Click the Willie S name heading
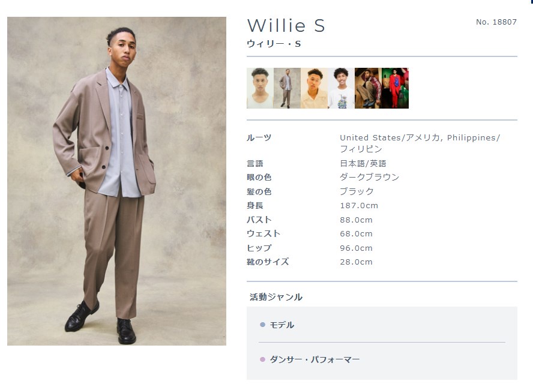The width and height of the screenshot is (533, 384). pyautogui.click(x=286, y=26)
